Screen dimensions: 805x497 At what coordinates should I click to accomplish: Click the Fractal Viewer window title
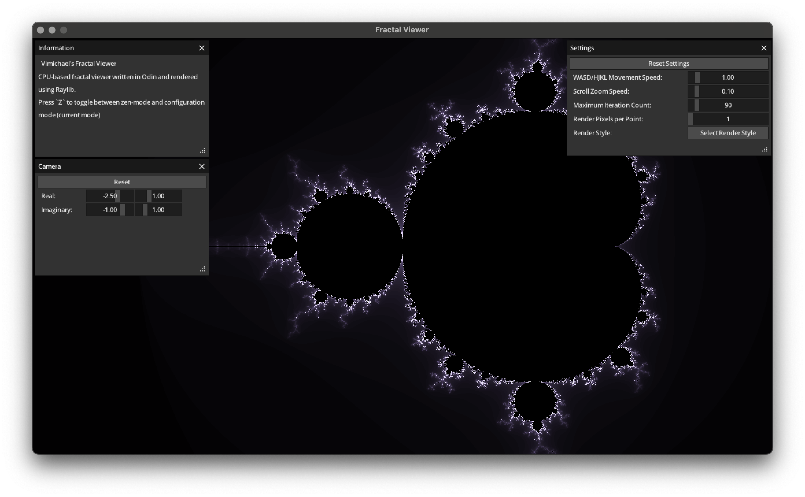pos(402,29)
